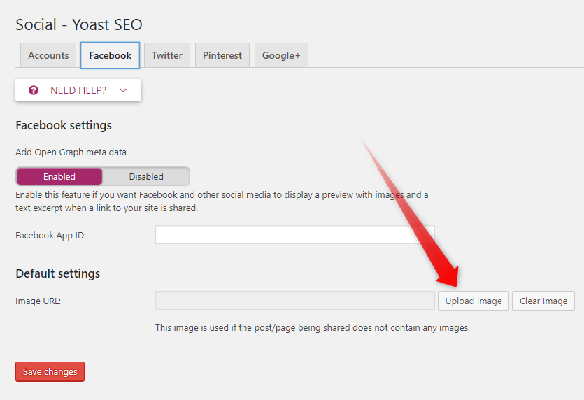
Task: Disable Open Graph meta data
Action: pyautogui.click(x=146, y=176)
